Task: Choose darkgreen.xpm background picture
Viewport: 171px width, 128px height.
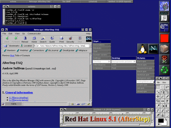Action: (x=145, y=78)
